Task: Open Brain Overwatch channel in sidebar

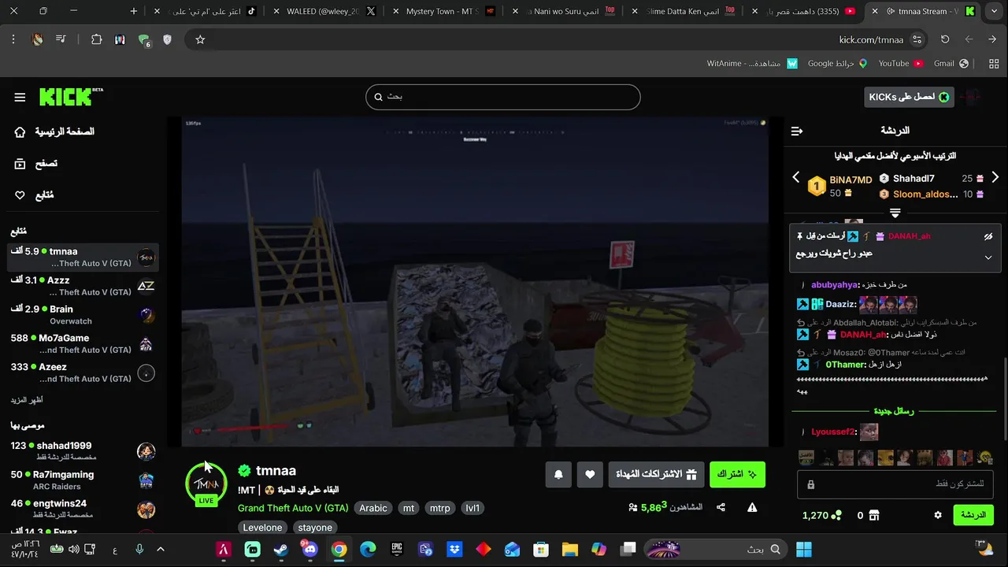Action: [x=83, y=315]
